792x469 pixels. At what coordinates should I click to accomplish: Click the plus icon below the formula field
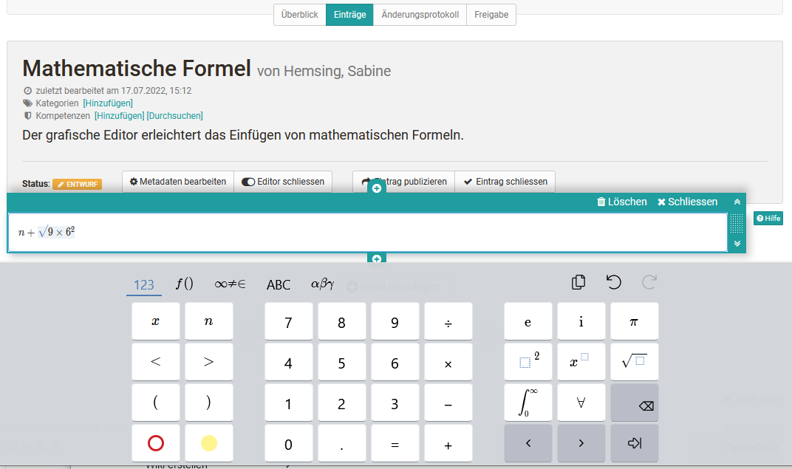pos(375,258)
